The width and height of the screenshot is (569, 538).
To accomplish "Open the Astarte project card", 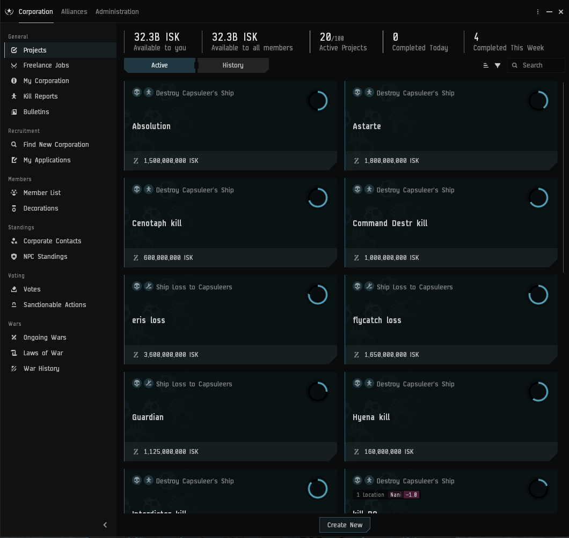I will point(451,125).
